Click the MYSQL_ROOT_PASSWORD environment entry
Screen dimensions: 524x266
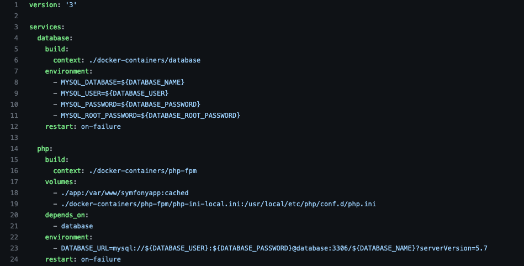coord(150,115)
